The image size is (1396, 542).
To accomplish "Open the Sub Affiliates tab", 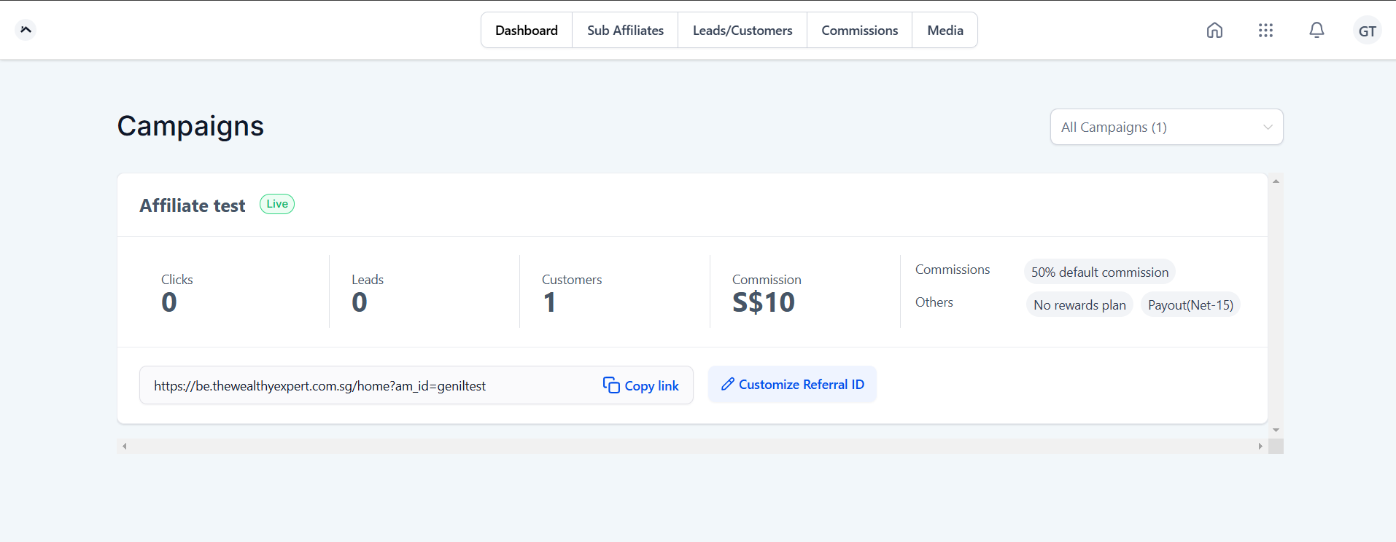I will pos(625,31).
